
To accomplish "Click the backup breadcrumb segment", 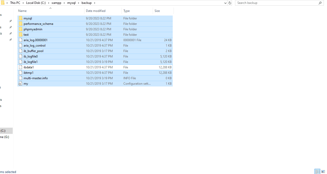I will [86, 3].
